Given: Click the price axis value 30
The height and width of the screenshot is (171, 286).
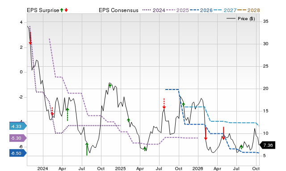Looking at the screenshot, I should pyautogui.click(x=266, y=44).
